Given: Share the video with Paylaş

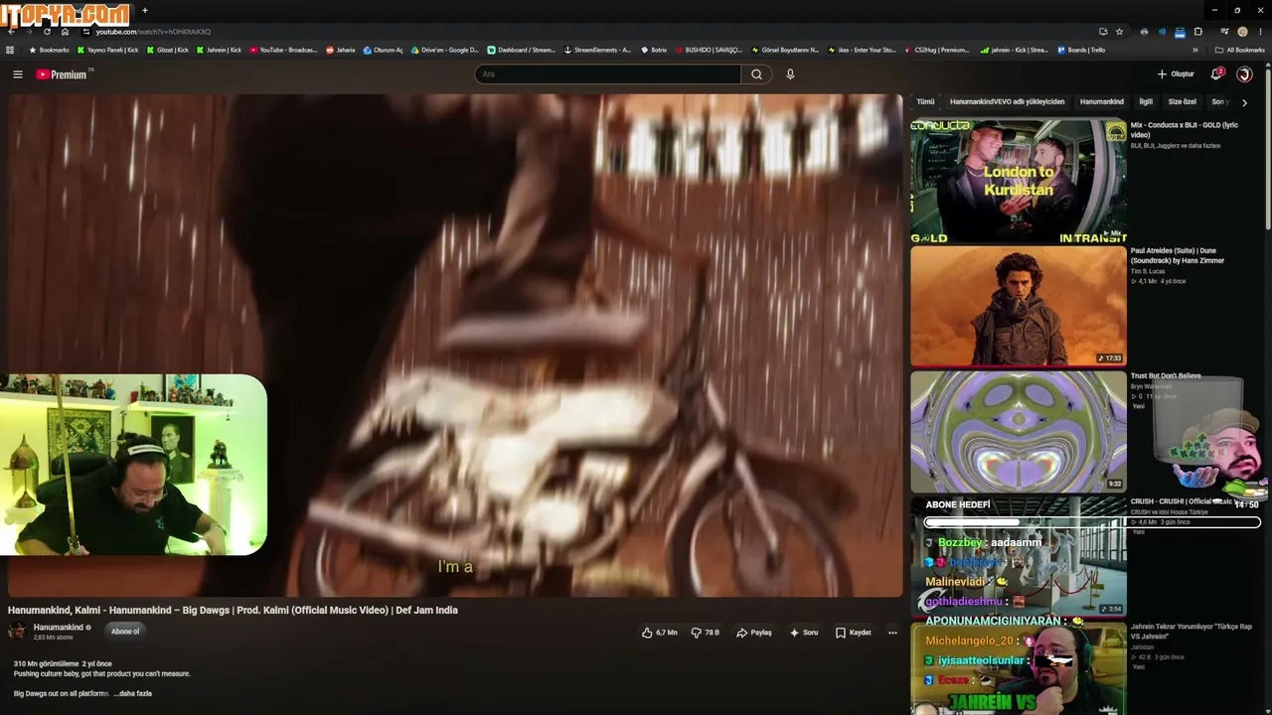Looking at the screenshot, I should [x=753, y=633].
